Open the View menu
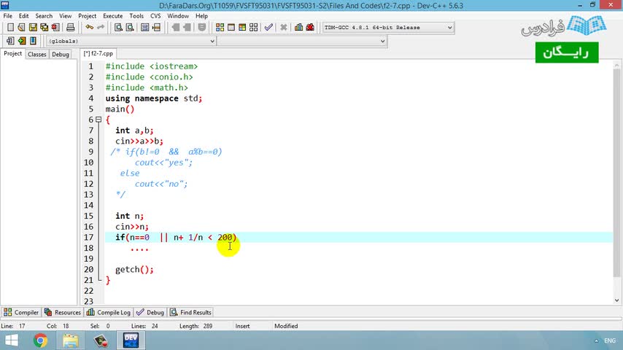 pos(65,16)
